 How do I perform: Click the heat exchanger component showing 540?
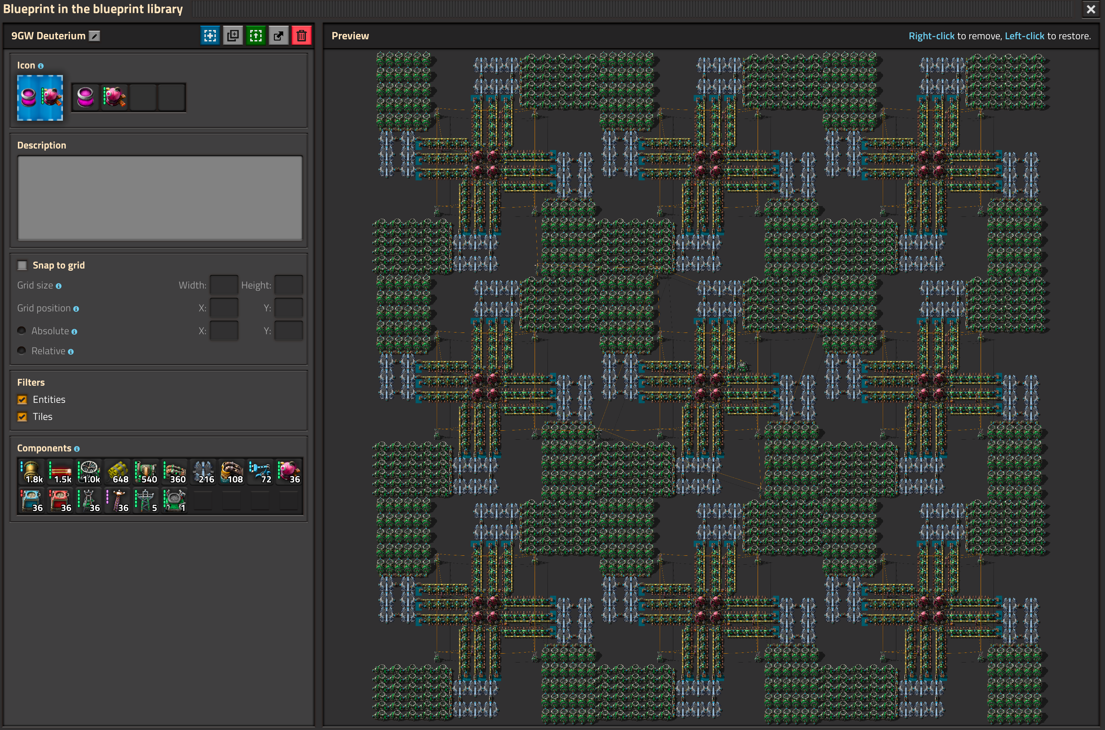coord(146,472)
